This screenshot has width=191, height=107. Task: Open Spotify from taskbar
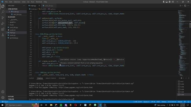[x=61, y=105]
